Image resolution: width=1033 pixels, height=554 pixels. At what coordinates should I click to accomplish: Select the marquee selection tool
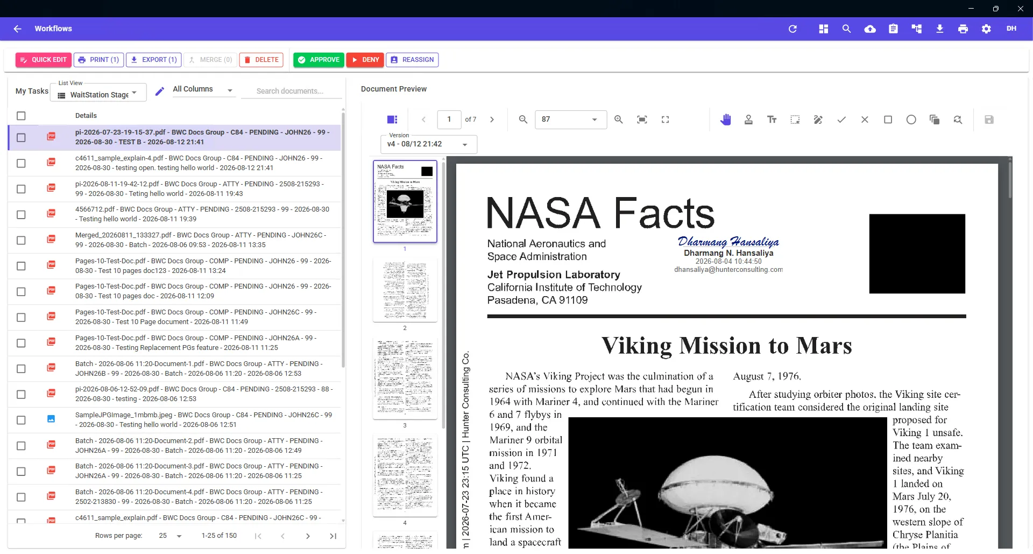click(x=795, y=120)
